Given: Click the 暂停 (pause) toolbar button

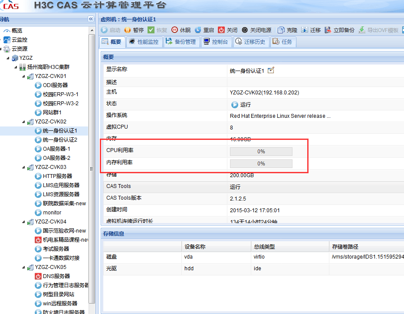Looking at the screenshot, I should 134,30.
